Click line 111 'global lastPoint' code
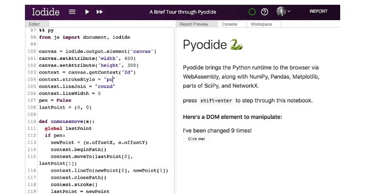This screenshot has height=194, width=380. [68, 128]
